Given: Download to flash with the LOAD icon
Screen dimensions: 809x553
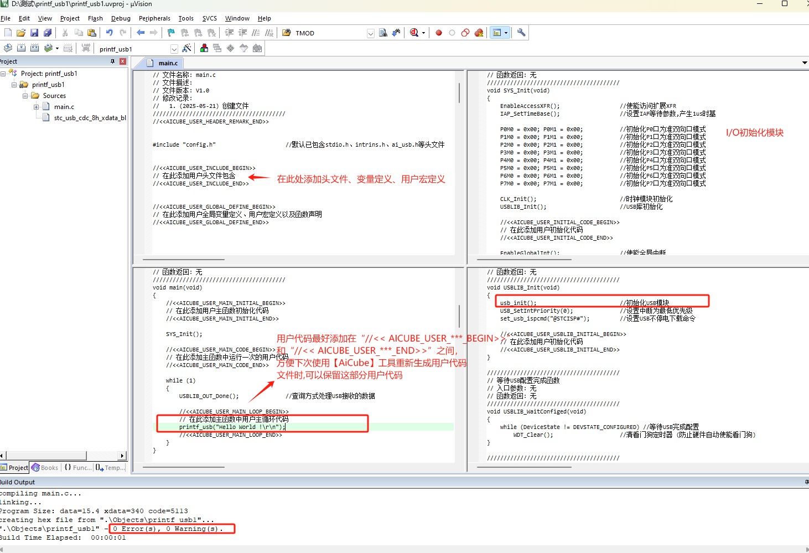Looking at the screenshot, I should tap(86, 48).
